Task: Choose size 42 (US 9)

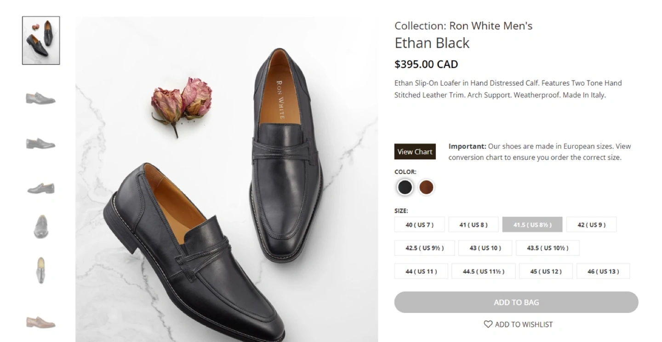Action: (591, 225)
